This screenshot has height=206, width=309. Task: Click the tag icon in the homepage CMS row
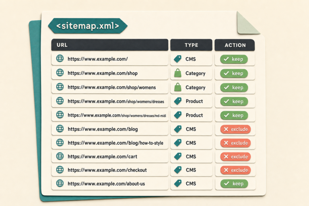178,59
